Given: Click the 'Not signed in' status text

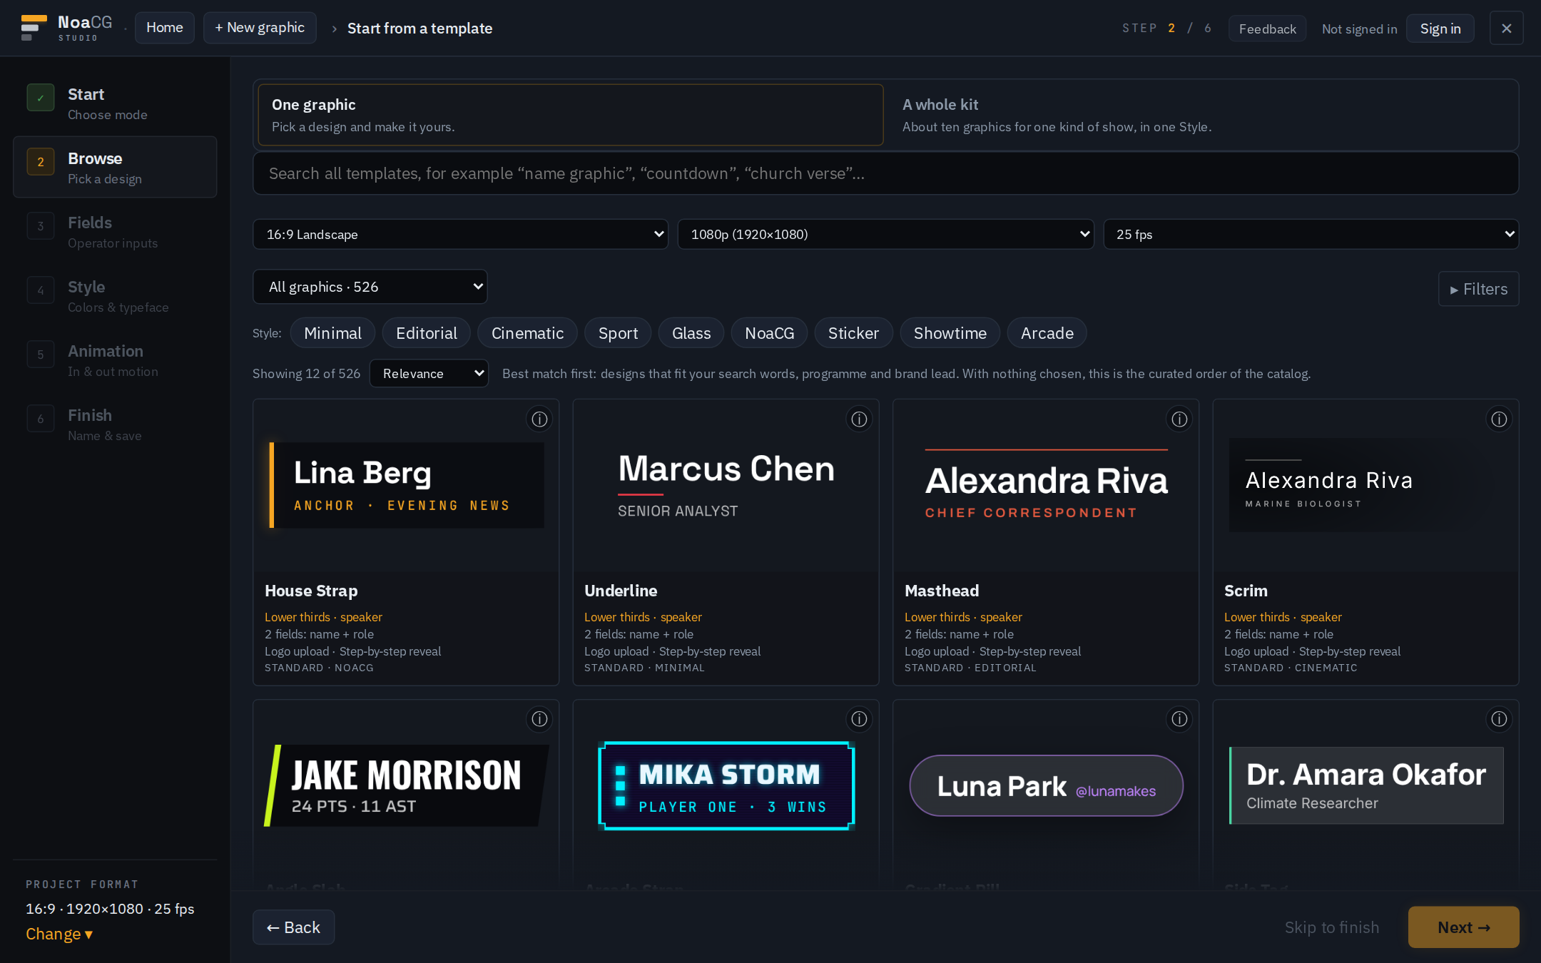Looking at the screenshot, I should (1359, 29).
